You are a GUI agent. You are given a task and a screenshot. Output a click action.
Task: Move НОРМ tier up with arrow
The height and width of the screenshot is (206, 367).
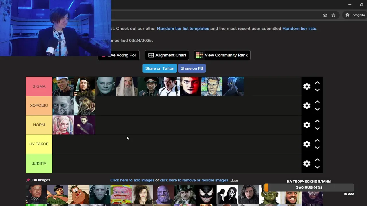pos(317,121)
